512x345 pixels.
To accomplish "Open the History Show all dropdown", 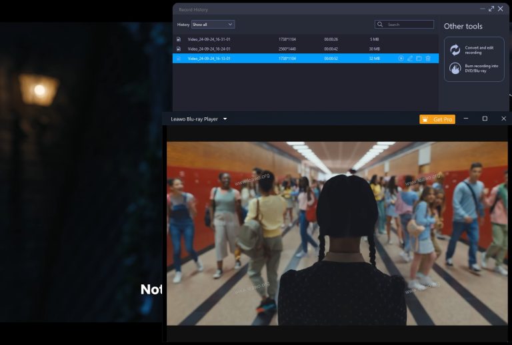I will click(213, 25).
